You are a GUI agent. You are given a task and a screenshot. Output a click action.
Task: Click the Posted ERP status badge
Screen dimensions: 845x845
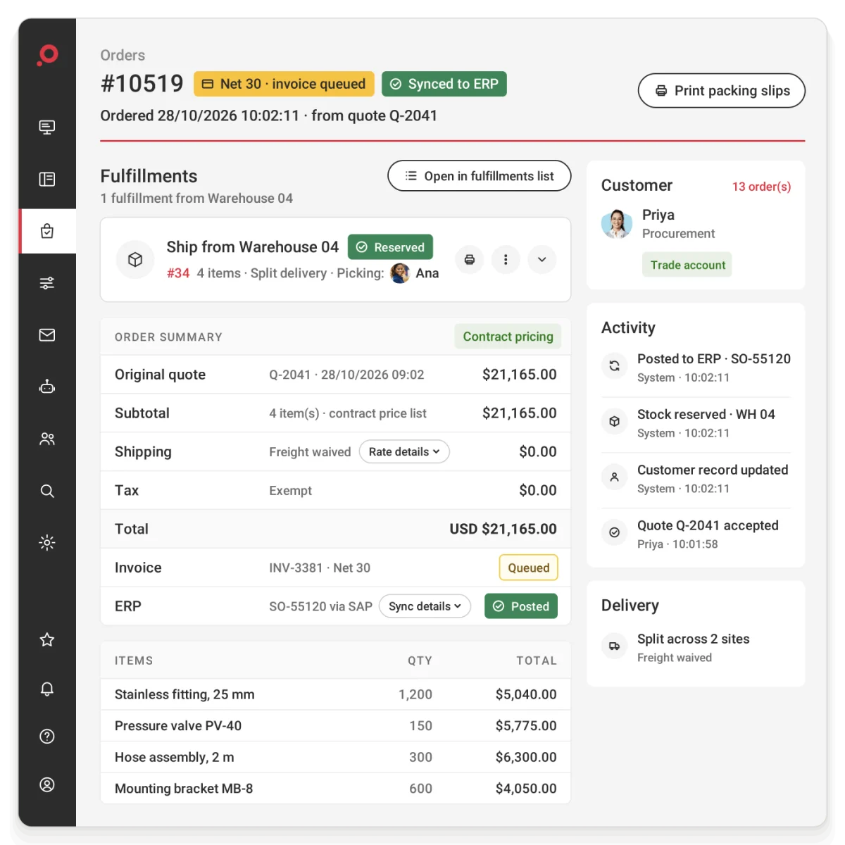(x=521, y=606)
